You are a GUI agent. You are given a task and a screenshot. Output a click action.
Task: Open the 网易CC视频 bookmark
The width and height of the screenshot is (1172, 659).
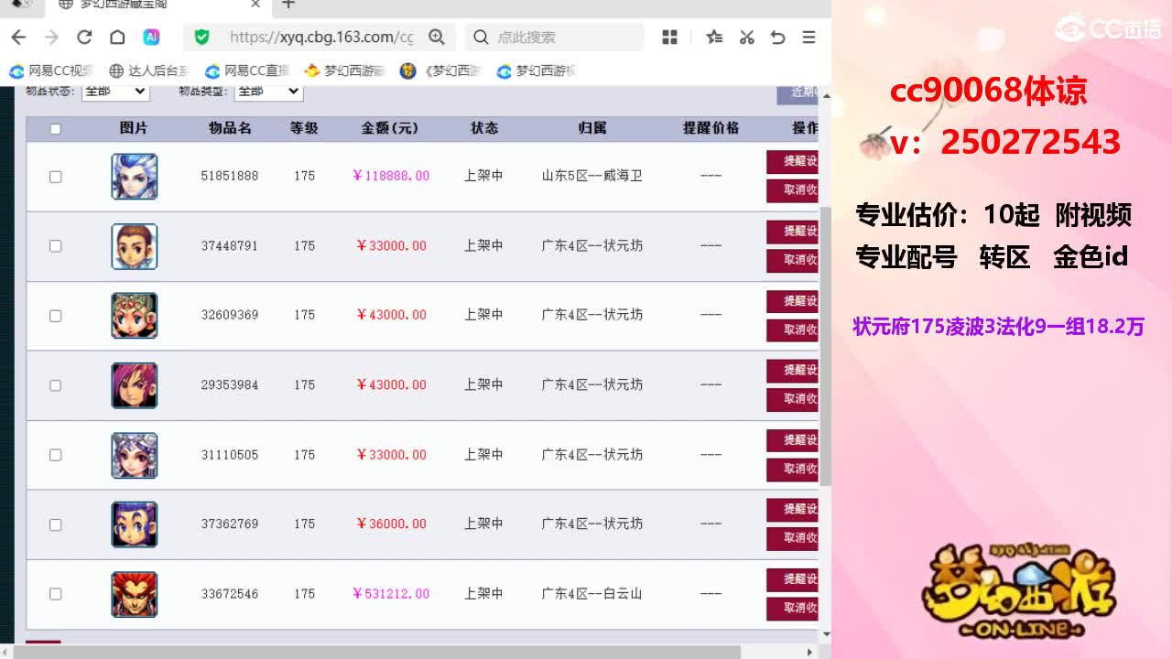tap(52, 70)
